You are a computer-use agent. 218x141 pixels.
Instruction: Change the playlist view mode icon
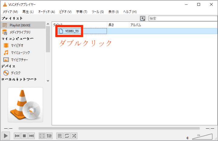(143, 18)
